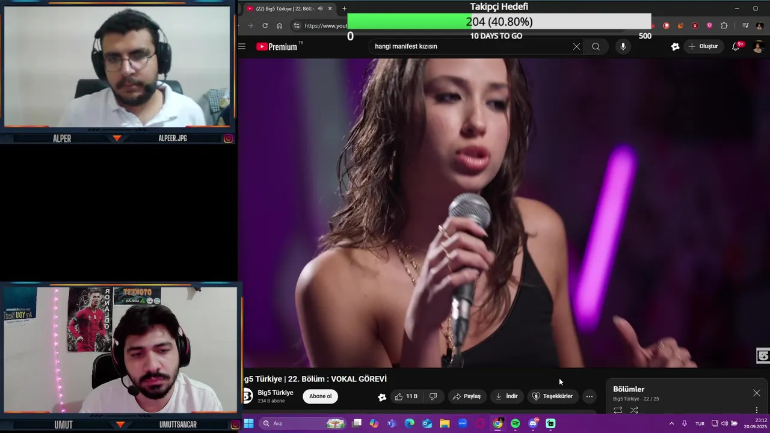Close the Big5 Türkiye browser tab
This screenshot has height=433, width=770.
tap(330, 8)
